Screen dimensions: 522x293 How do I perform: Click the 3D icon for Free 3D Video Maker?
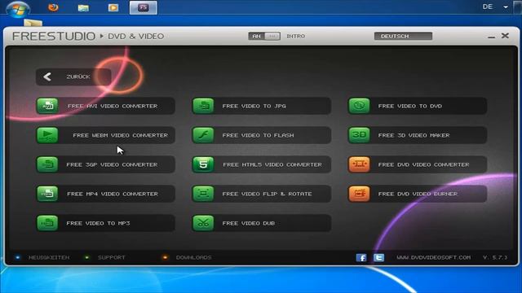(x=359, y=135)
